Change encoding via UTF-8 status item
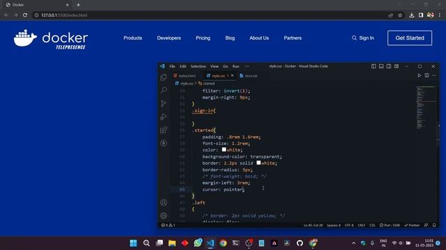 pos(349,225)
